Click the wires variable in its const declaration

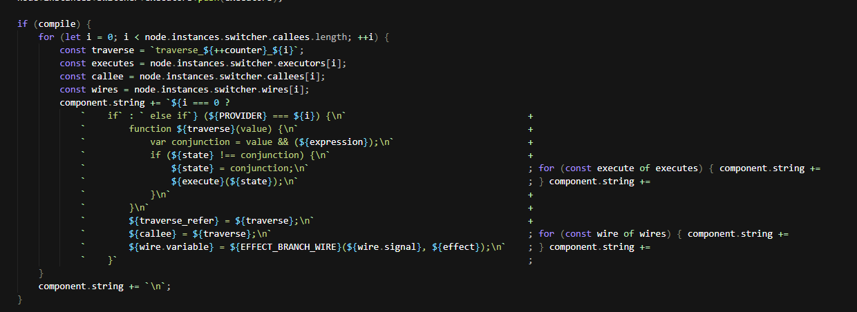105,89
